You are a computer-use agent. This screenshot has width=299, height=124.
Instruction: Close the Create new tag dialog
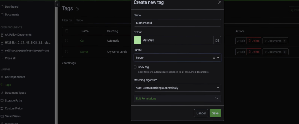[x=220, y=2]
